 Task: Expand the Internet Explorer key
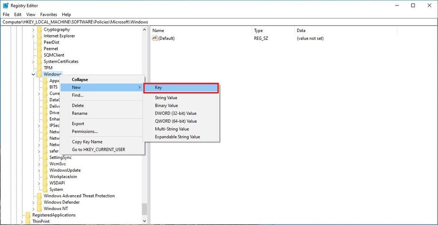click(x=33, y=36)
